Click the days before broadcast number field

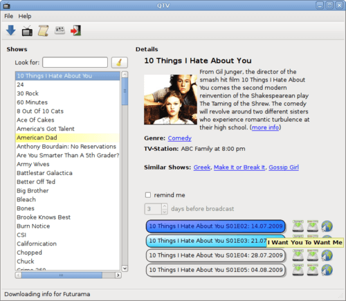point(153,209)
